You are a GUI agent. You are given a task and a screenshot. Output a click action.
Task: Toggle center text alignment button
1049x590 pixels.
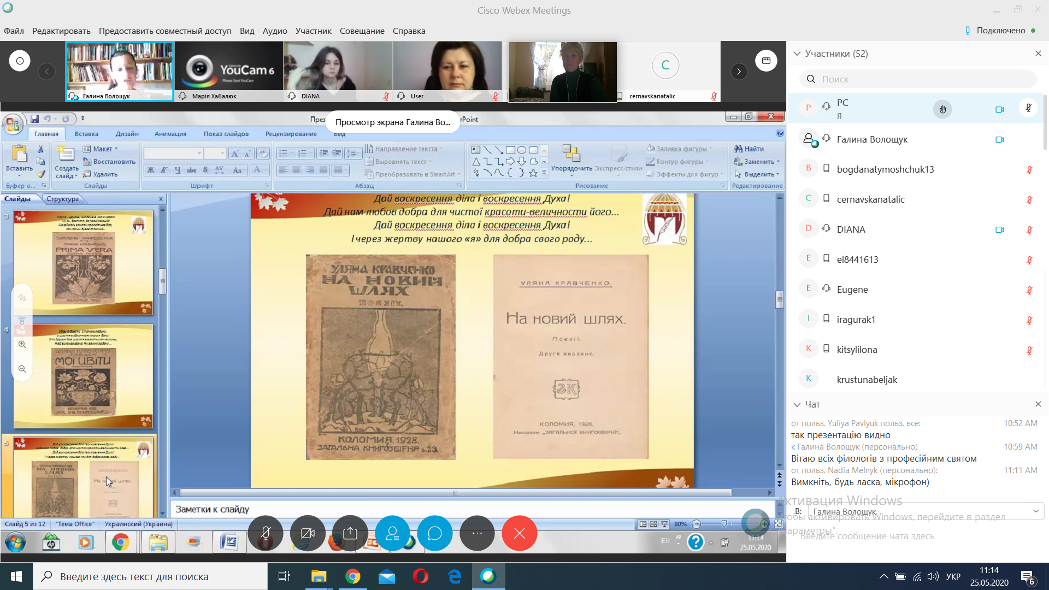[296, 170]
